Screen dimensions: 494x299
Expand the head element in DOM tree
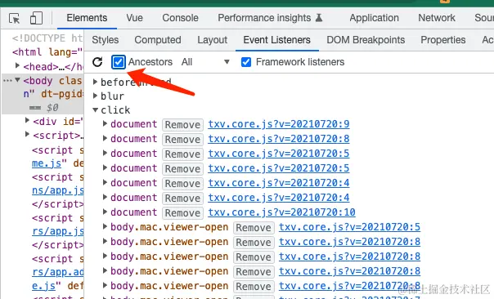click(18, 65)
